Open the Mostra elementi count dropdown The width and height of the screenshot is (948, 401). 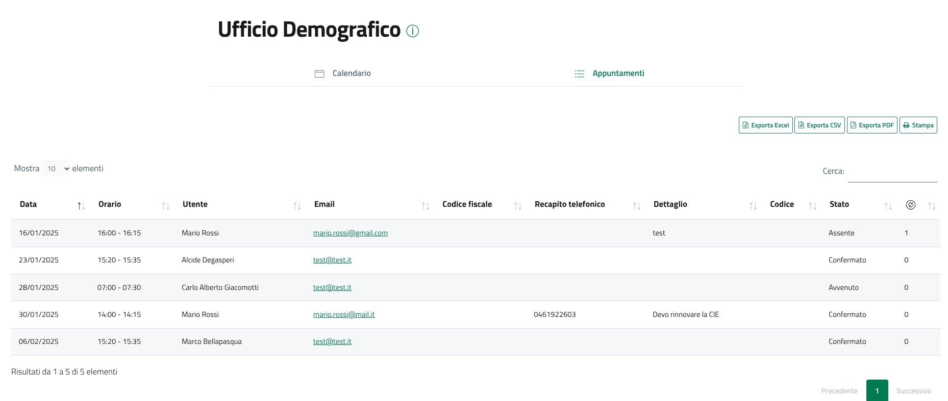pos(56,169)
